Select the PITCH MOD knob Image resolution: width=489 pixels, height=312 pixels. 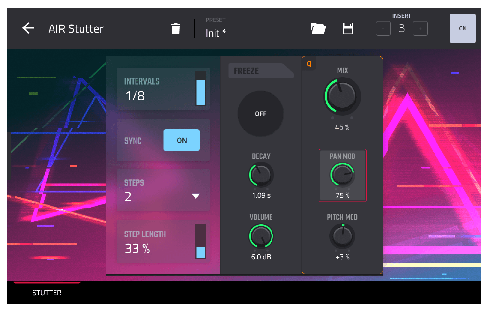342,236
